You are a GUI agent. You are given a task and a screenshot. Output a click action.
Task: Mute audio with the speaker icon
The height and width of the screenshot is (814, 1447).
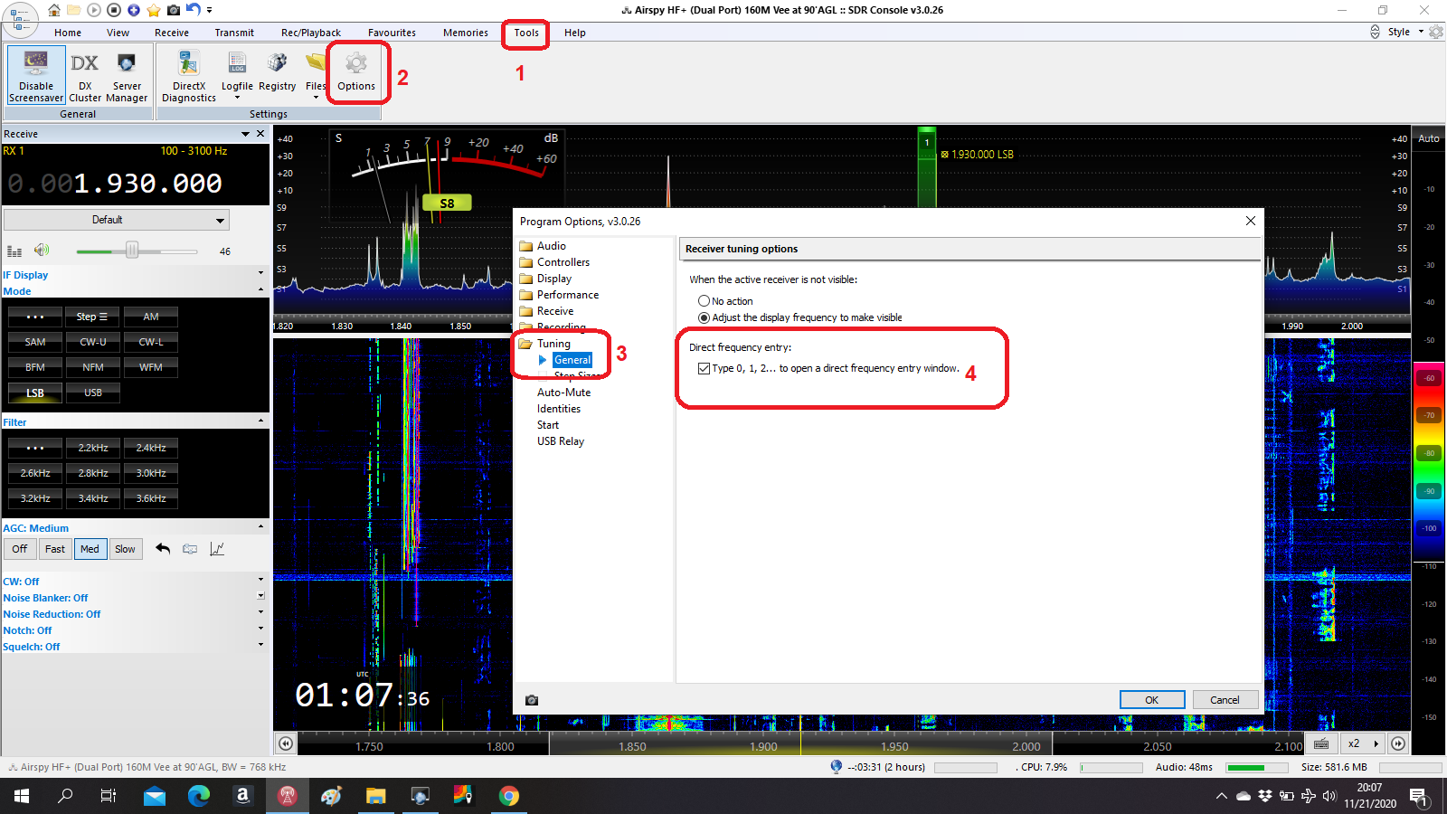click(x=42, y=251)
